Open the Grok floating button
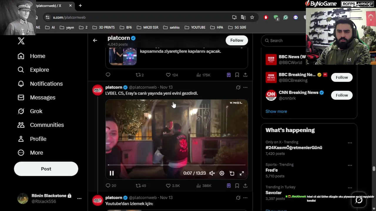Screen dimensions: 376x211 (x=359, y=200)
